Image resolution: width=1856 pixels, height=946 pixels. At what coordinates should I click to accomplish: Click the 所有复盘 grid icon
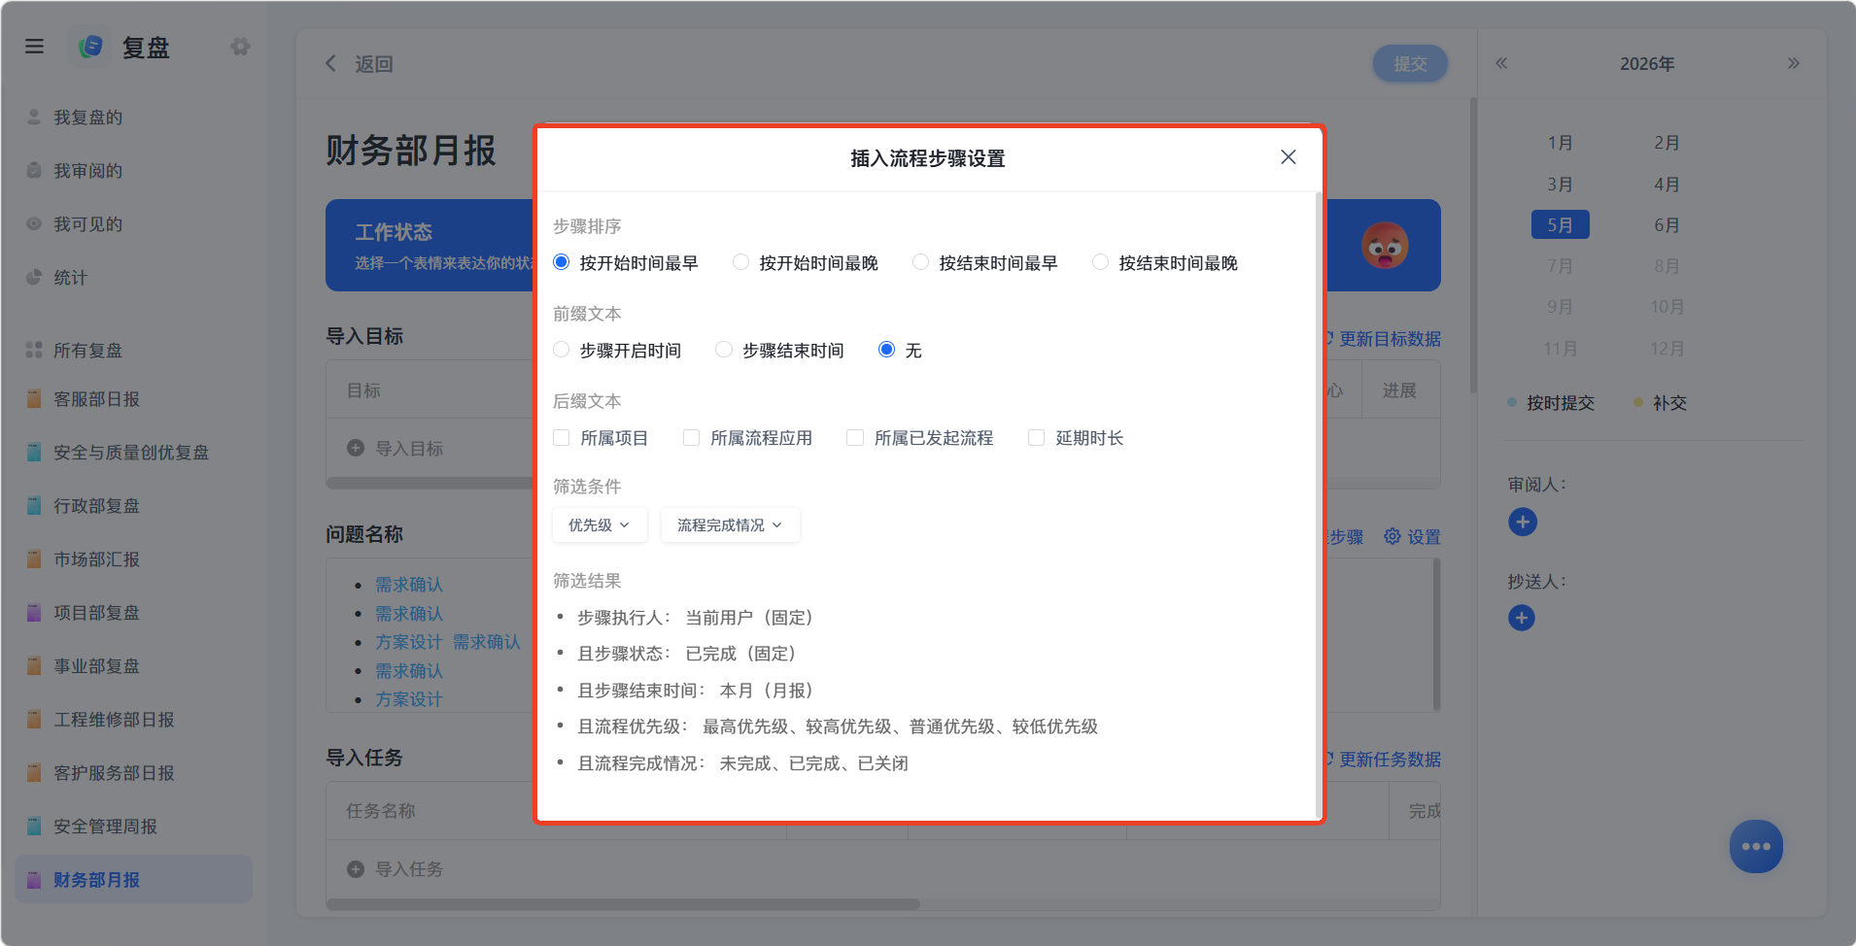click(x=34, y=350)
